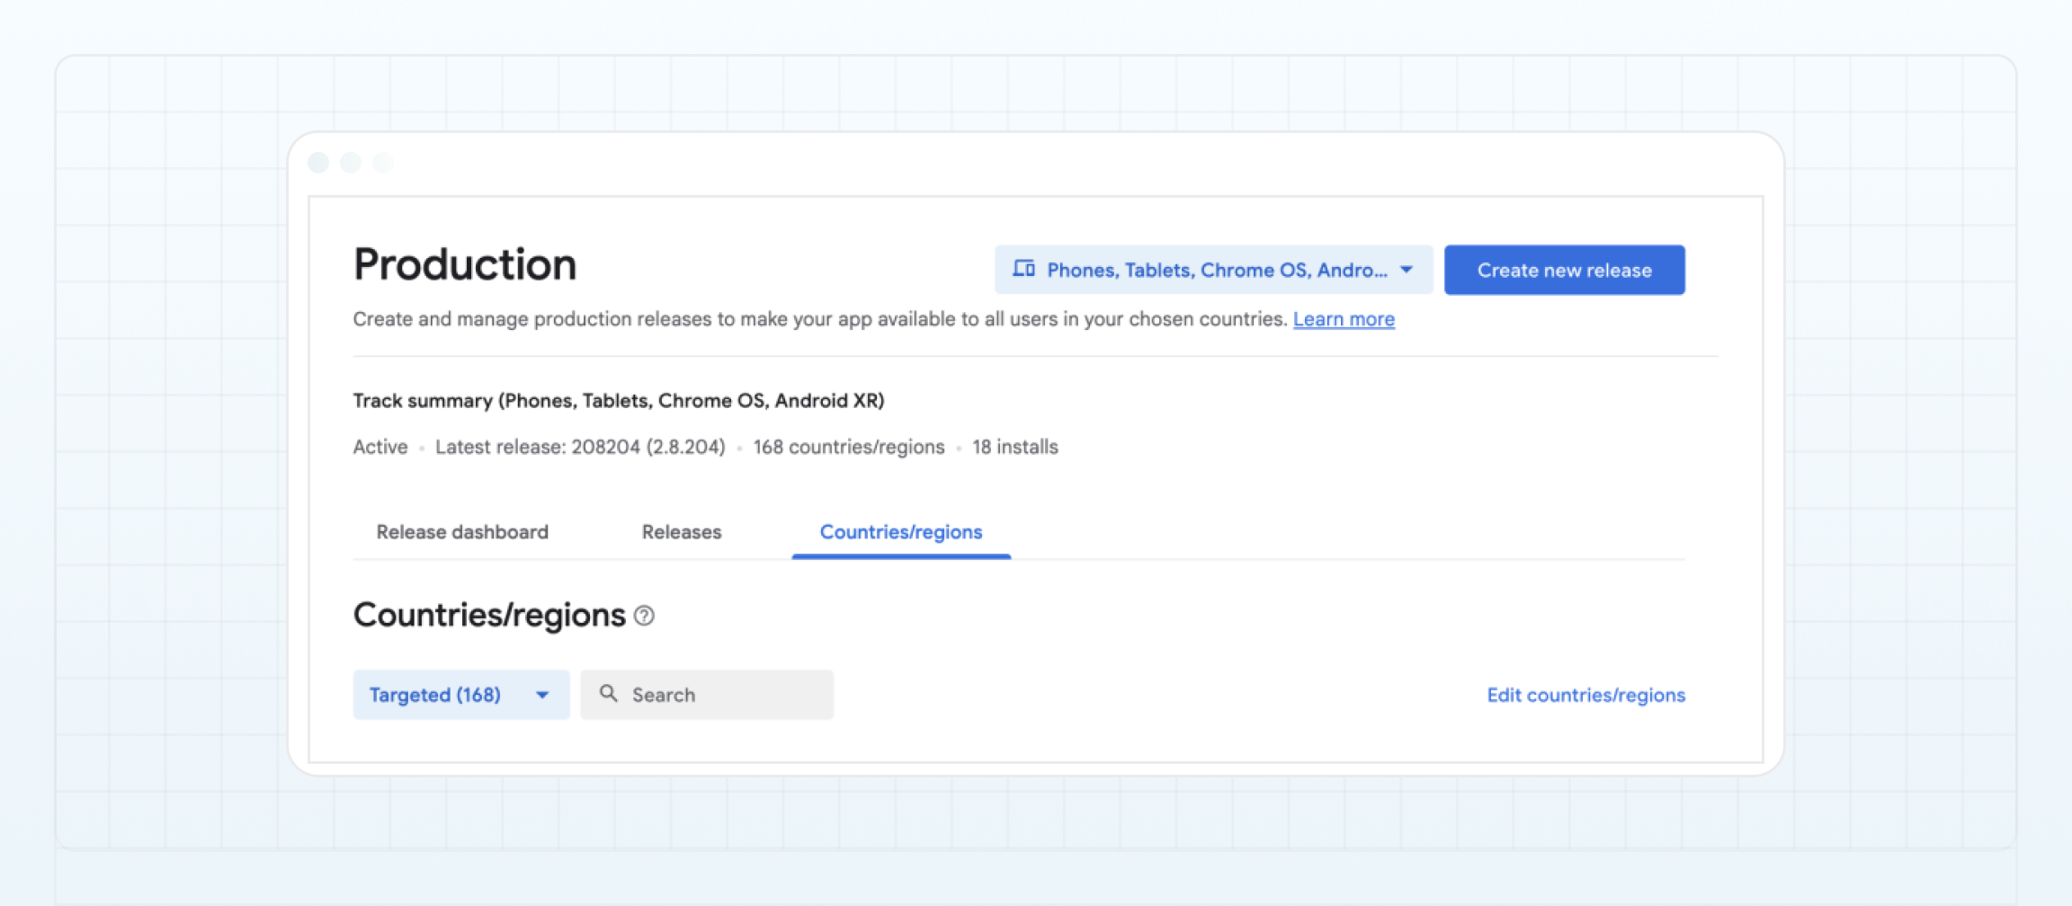Click inside the Search field
This screenshot has height=906, width=2072.
click(710, 694)
